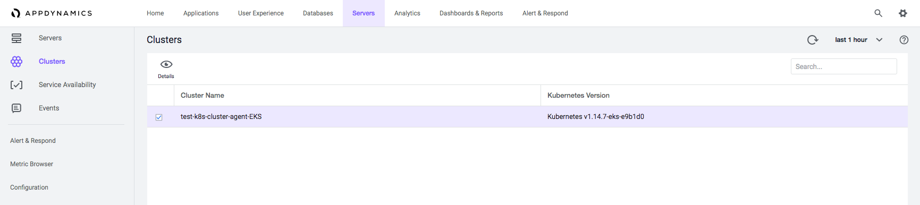Click the Service Availability sidebar icon

(x=16, y=85)
